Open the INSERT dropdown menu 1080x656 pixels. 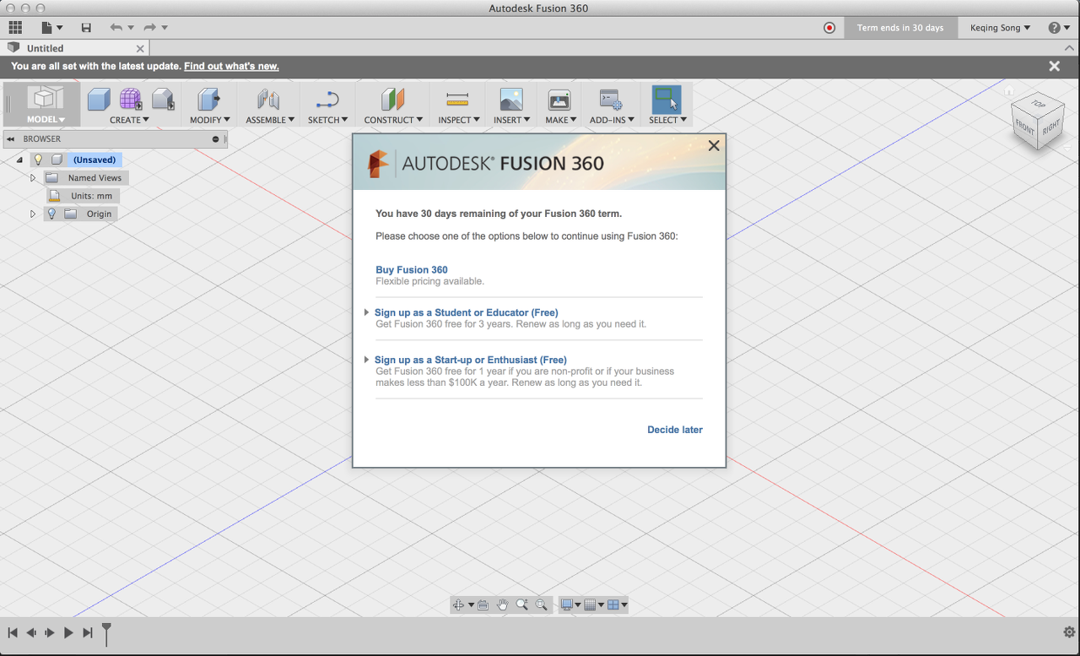(512, 120)
